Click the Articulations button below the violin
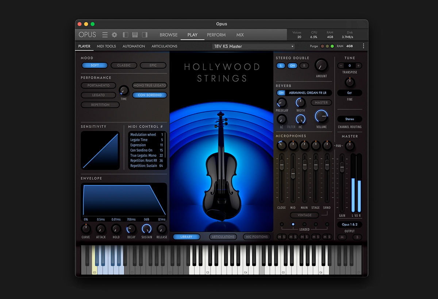This screenshot has width=438, height=299. (223, 237)
